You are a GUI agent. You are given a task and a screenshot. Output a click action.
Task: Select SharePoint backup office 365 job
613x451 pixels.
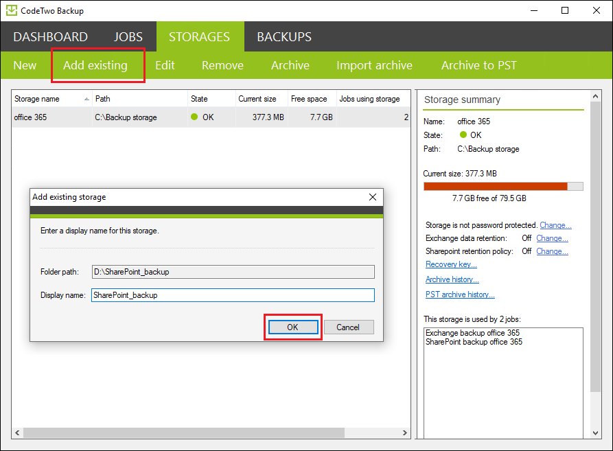474,342
